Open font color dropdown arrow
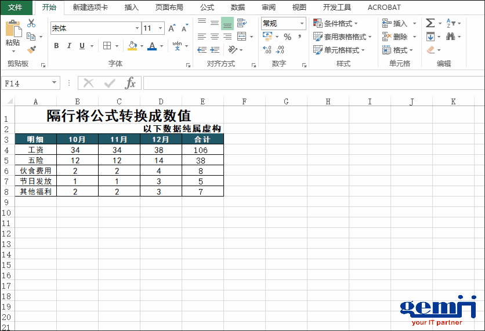 point(161,46)
